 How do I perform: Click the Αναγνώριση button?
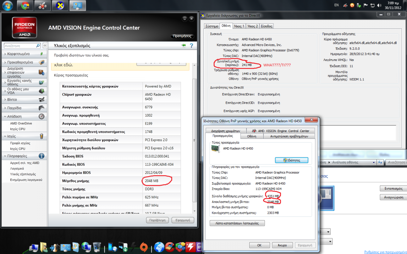coord(393,197)
